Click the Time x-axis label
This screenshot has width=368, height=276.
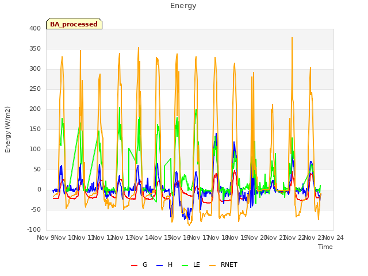tap(325, 247)
